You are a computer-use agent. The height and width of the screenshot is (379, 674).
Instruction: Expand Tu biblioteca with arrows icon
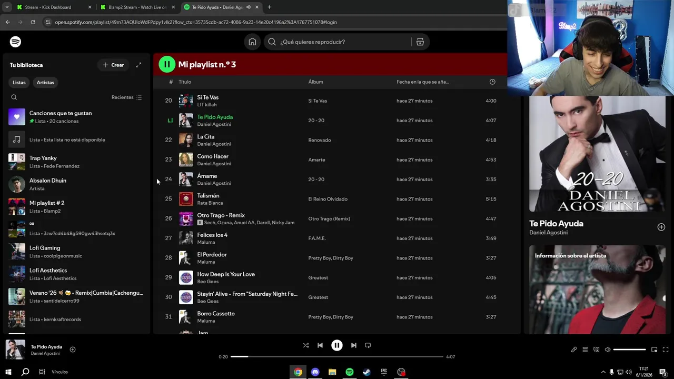click(x=138, y=65)
